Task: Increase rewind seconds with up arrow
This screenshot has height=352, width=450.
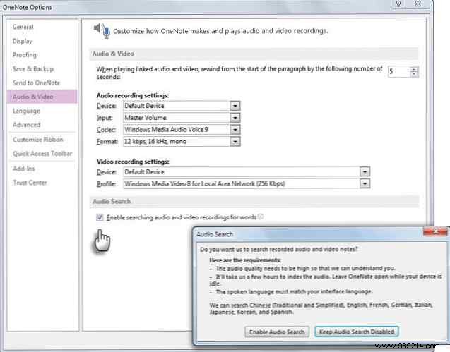Action: pos(414,69)
